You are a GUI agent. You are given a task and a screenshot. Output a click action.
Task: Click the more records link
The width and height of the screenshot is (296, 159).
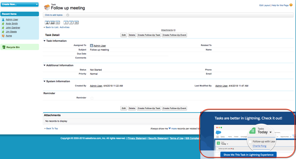point(174,129)
